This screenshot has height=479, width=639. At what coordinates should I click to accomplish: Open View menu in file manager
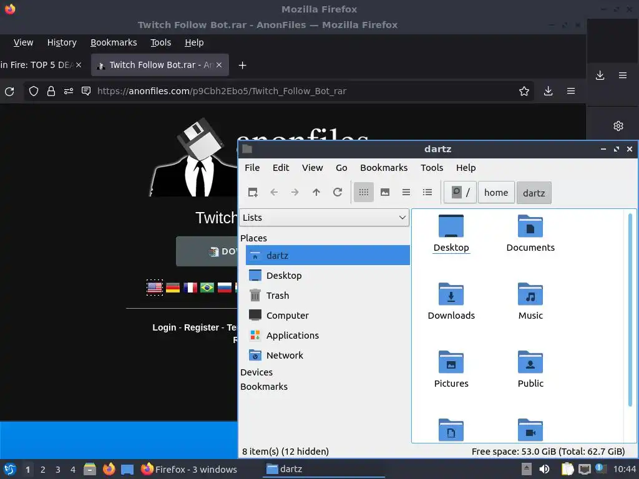point(312,168)
